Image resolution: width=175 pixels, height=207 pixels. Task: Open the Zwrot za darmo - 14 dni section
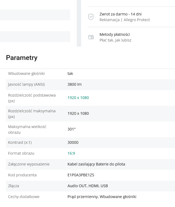[x=120, y=14]
